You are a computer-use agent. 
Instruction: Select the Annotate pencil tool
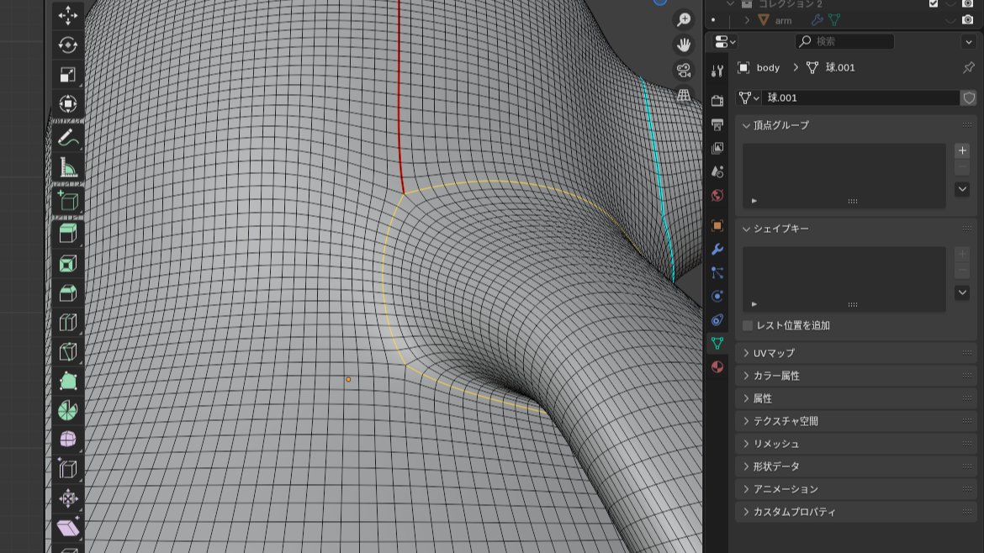68,138
